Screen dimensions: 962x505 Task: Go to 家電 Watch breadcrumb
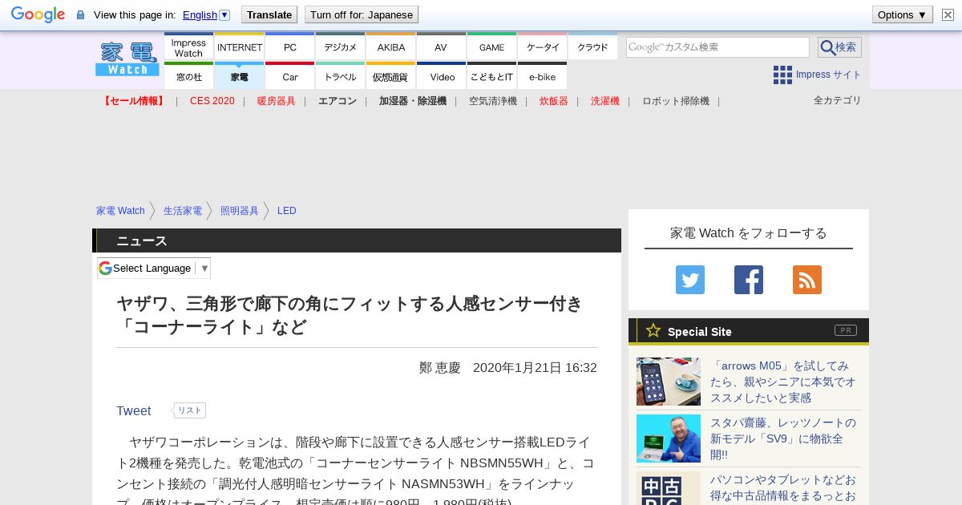tap(120, 211)
